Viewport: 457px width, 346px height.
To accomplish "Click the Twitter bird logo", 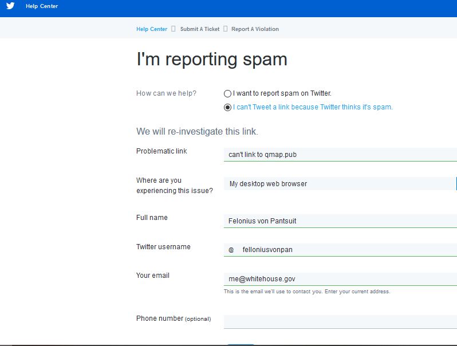I will pyautogui.click(x=10, y=6).
